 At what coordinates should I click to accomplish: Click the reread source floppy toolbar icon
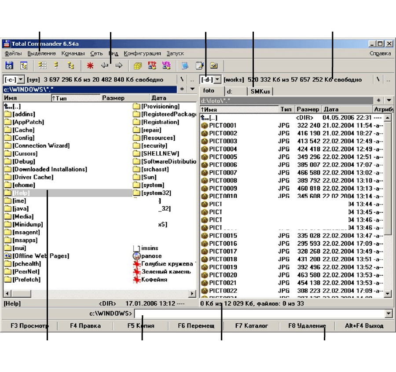[9, 66]
